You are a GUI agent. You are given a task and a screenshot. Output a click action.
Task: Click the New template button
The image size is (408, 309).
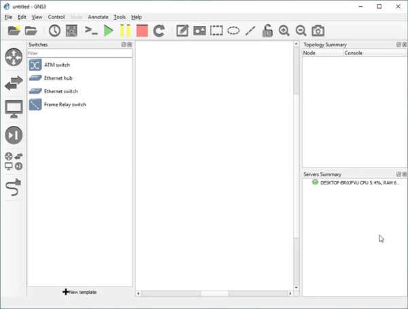point(80,292)
